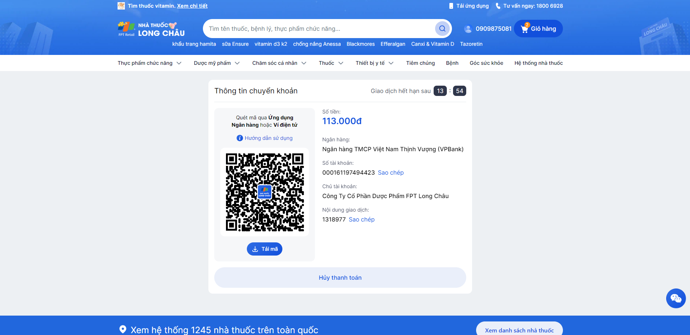
Task: Open the chat support bubble icon
Action: point(676,298)
